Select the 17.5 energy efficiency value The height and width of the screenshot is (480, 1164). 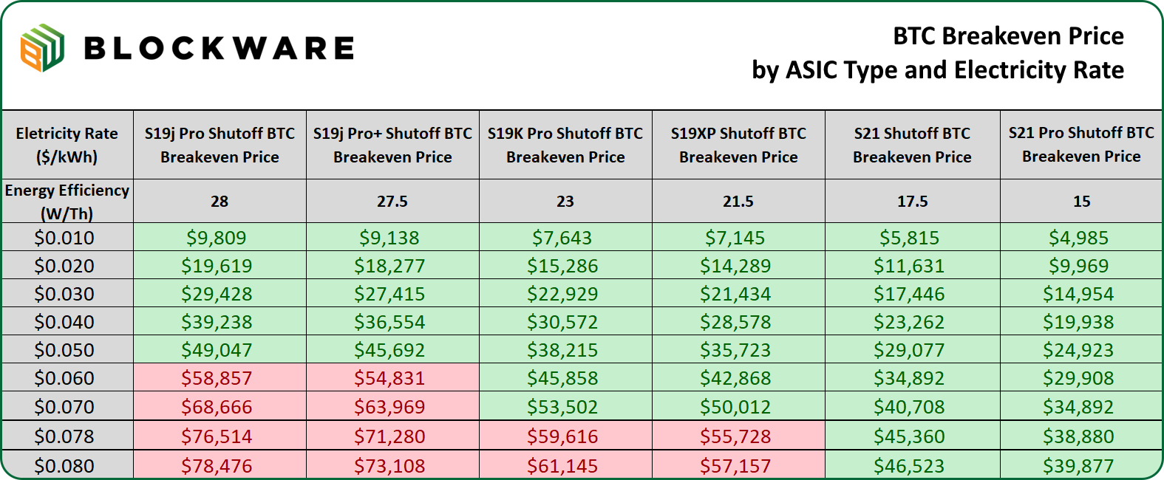click(x=912, y=202)
